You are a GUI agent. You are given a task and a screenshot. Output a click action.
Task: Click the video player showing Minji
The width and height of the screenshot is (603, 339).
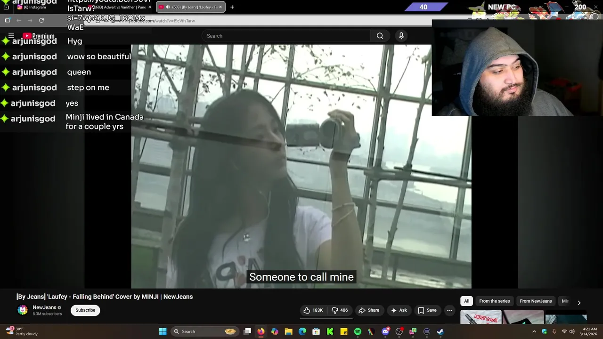pos(301,166)
